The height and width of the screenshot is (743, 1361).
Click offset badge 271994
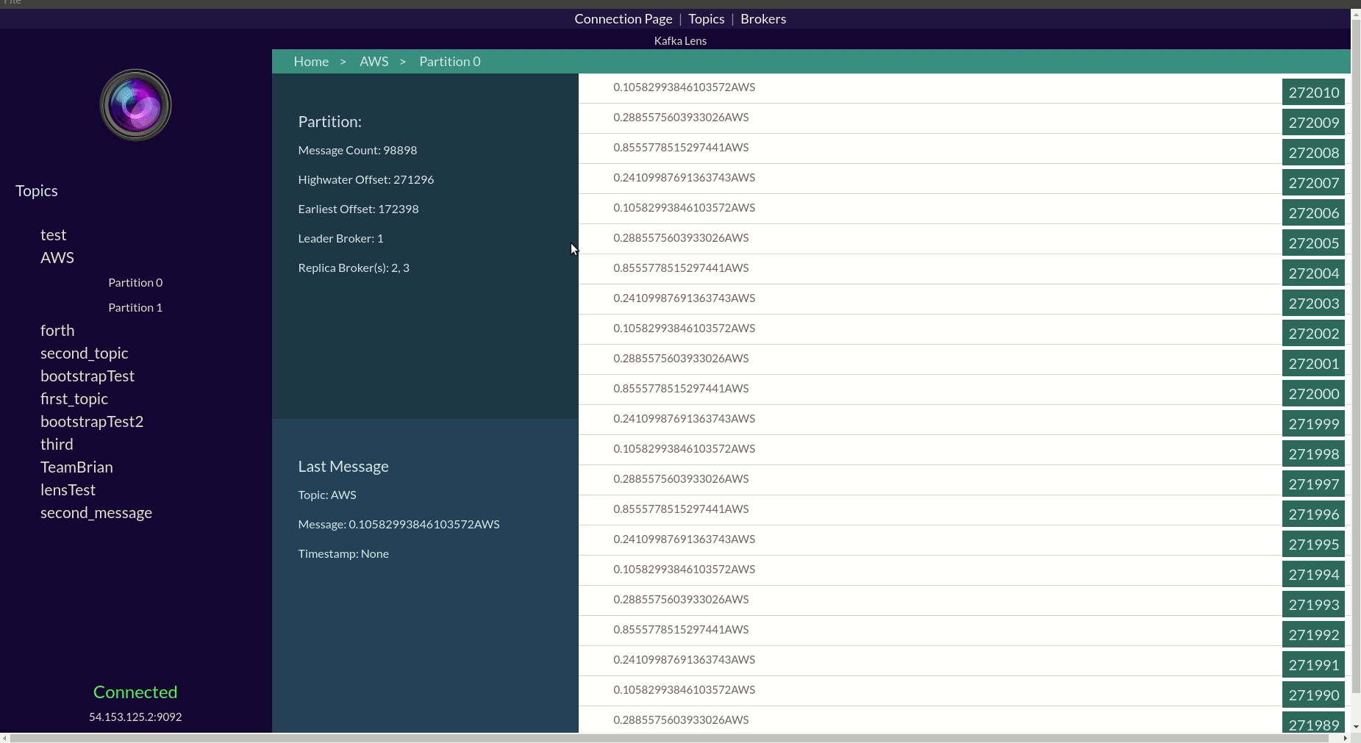(x=1313, y=575)
